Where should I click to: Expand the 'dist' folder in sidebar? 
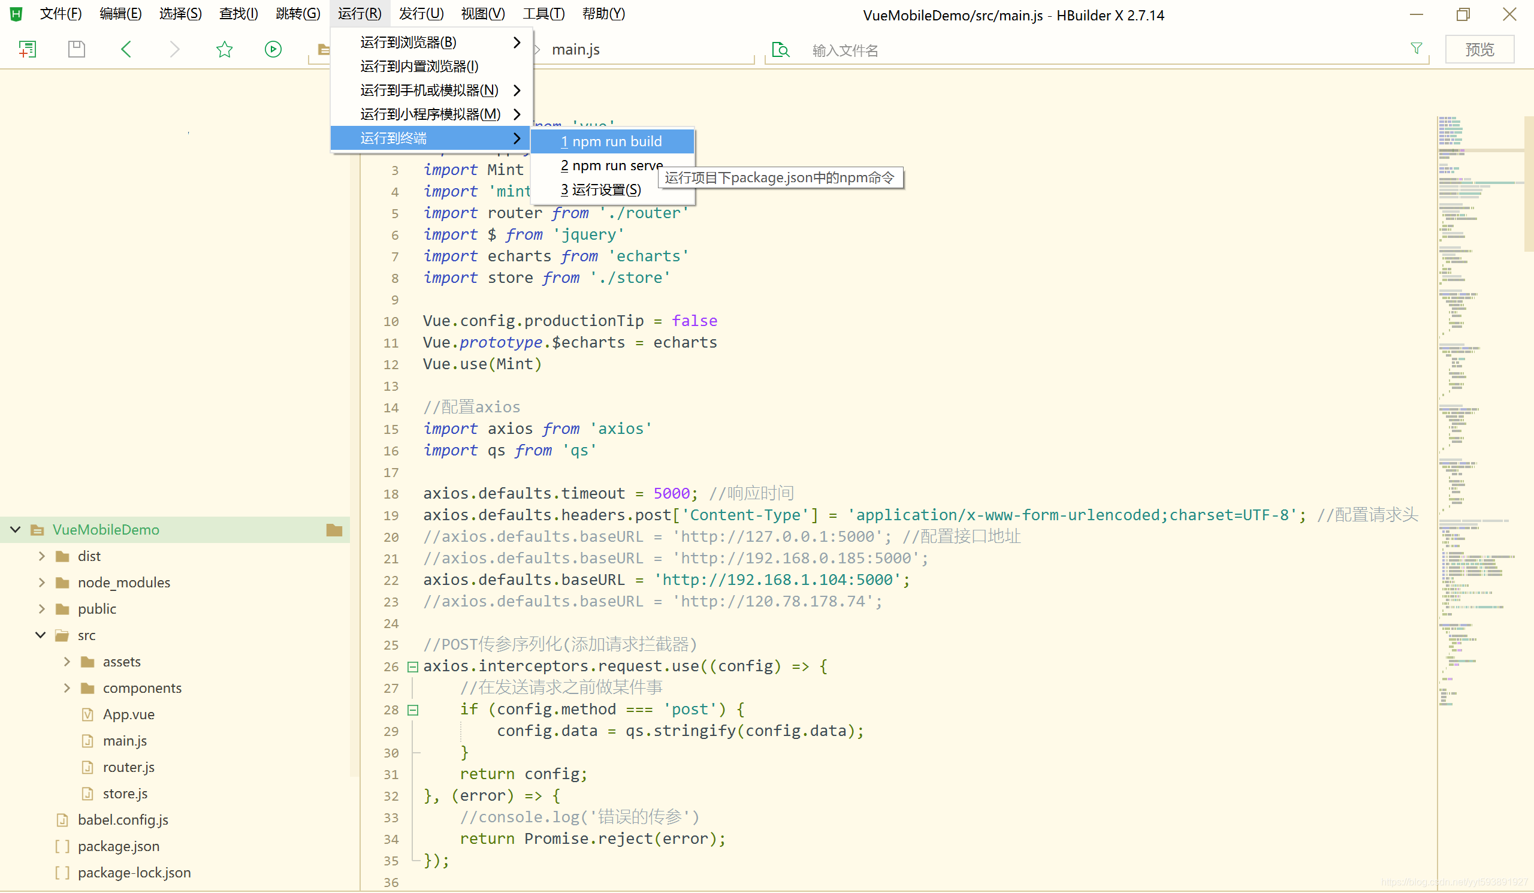click(x=40, y=556)
